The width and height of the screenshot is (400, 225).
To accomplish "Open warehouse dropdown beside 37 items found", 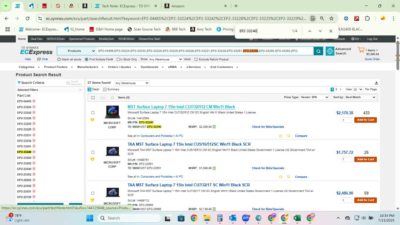I will tap(132, 83).
